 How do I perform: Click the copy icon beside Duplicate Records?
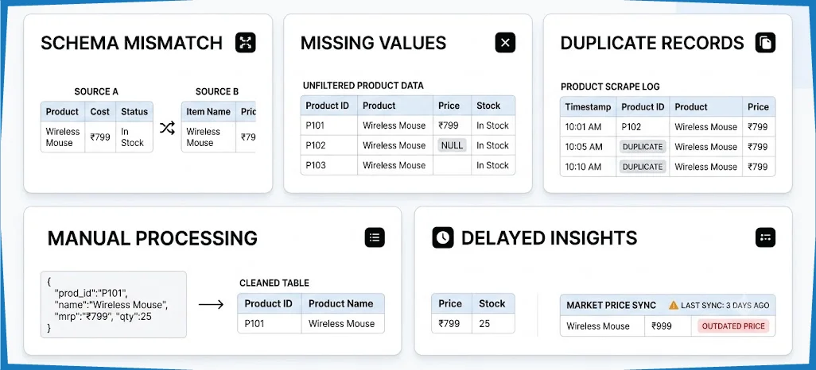(x=765, y=43)
